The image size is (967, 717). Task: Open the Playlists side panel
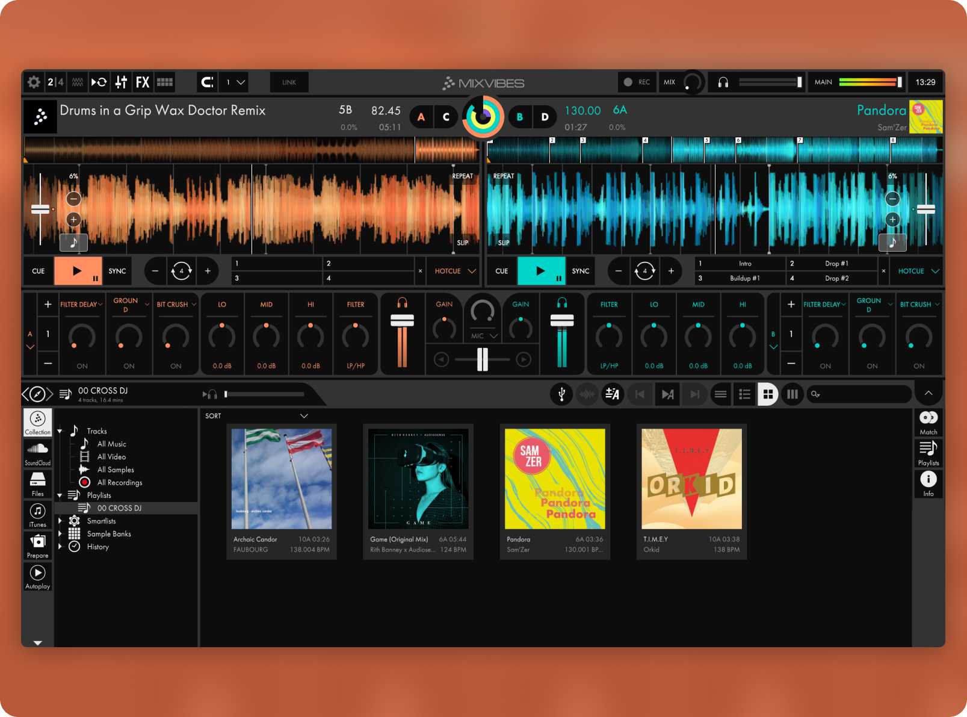(x=928, y=453)
